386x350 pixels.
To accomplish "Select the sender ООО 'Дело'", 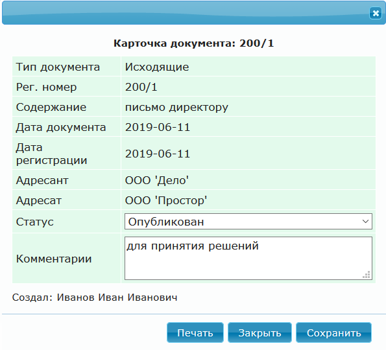I will [x=157, y=180].
